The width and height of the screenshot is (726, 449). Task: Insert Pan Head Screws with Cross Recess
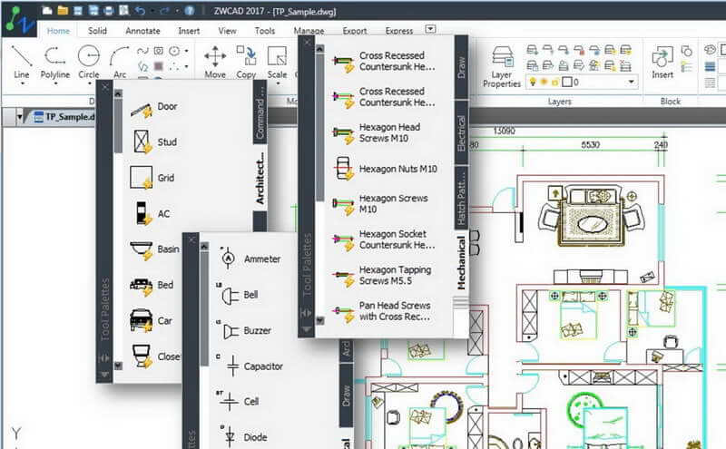point(381,311)
